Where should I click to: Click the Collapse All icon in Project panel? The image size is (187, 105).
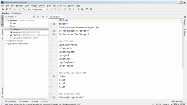pyautogui.click(x=38, y=17)
